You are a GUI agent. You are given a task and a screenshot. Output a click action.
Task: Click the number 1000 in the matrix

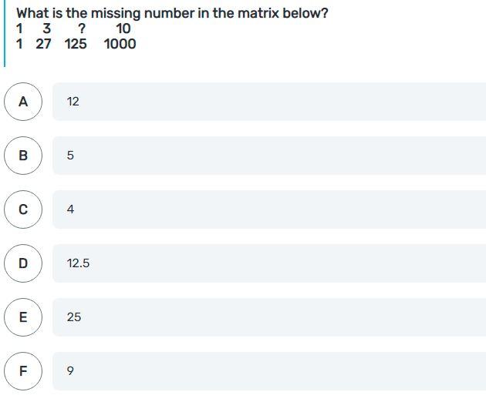(120, 44)
